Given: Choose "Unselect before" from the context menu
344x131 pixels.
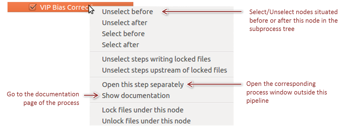Looking at the screenshot, I should 127,12.
